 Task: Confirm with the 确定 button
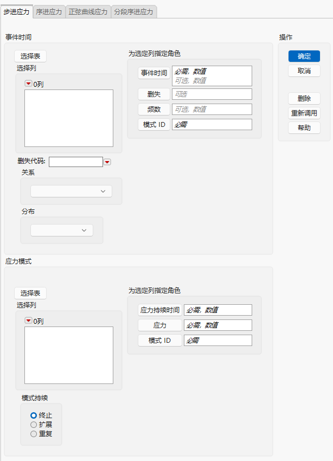click(304, 56)
